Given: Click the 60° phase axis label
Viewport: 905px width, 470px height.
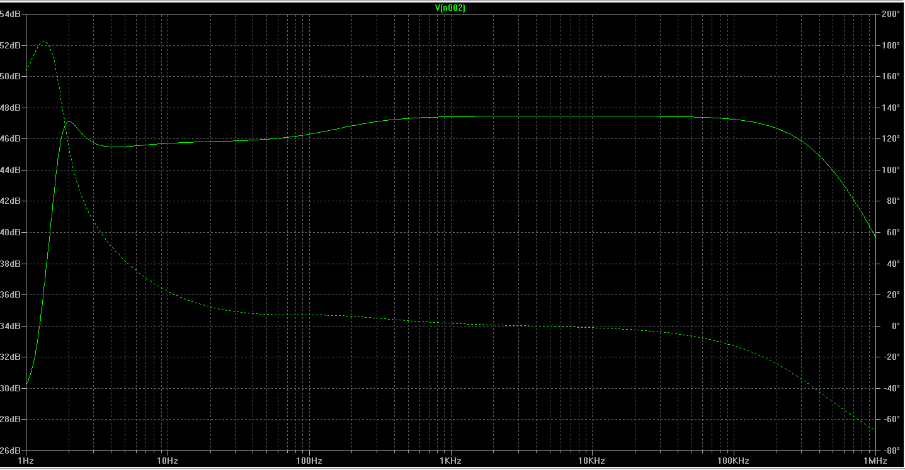Looking at the screenshot, I should click(x=892, y=232).
